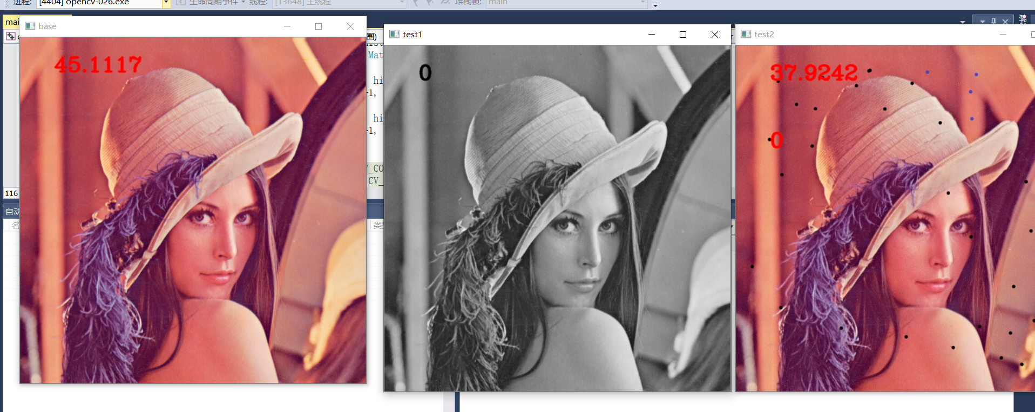This screenshot has width=1035, height=412.
Task: Click the dotted Lena image in test2 window
Action: coord(885,218)
